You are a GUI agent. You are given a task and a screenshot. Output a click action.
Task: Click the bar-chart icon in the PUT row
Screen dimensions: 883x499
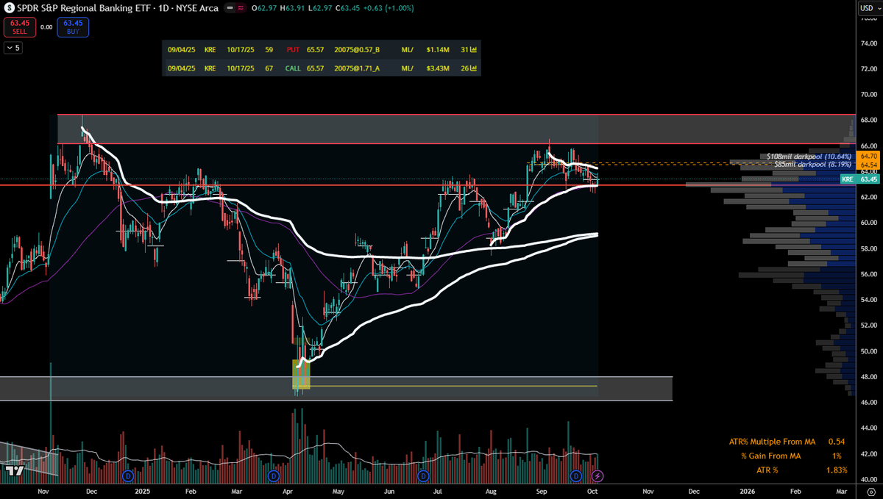tap(473, 49)
